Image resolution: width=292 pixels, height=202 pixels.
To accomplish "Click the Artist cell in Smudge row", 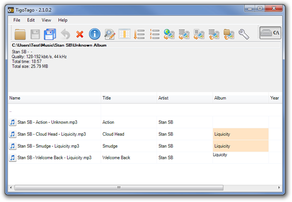I will [185, 146].
